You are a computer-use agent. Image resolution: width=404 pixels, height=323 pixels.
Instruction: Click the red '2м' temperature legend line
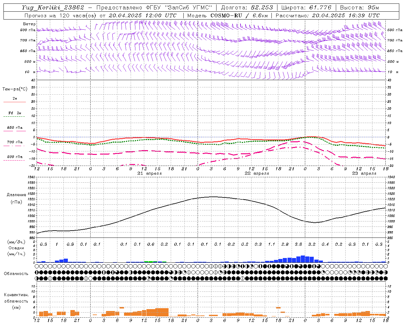point(15,102)
